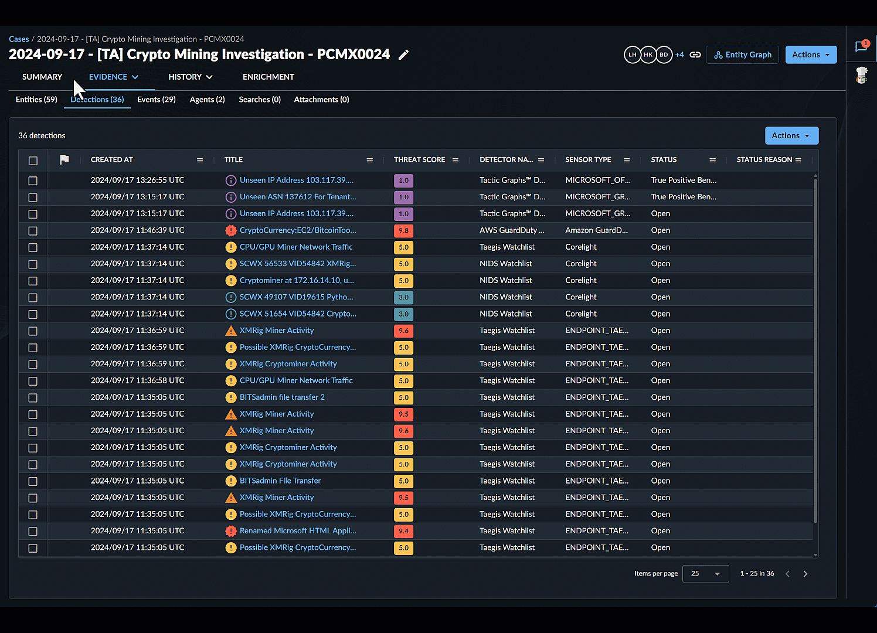The height and width of the screenshot is (633, 877).
Task: Switch to the Summary tab
Action: (x=42, y=77)
